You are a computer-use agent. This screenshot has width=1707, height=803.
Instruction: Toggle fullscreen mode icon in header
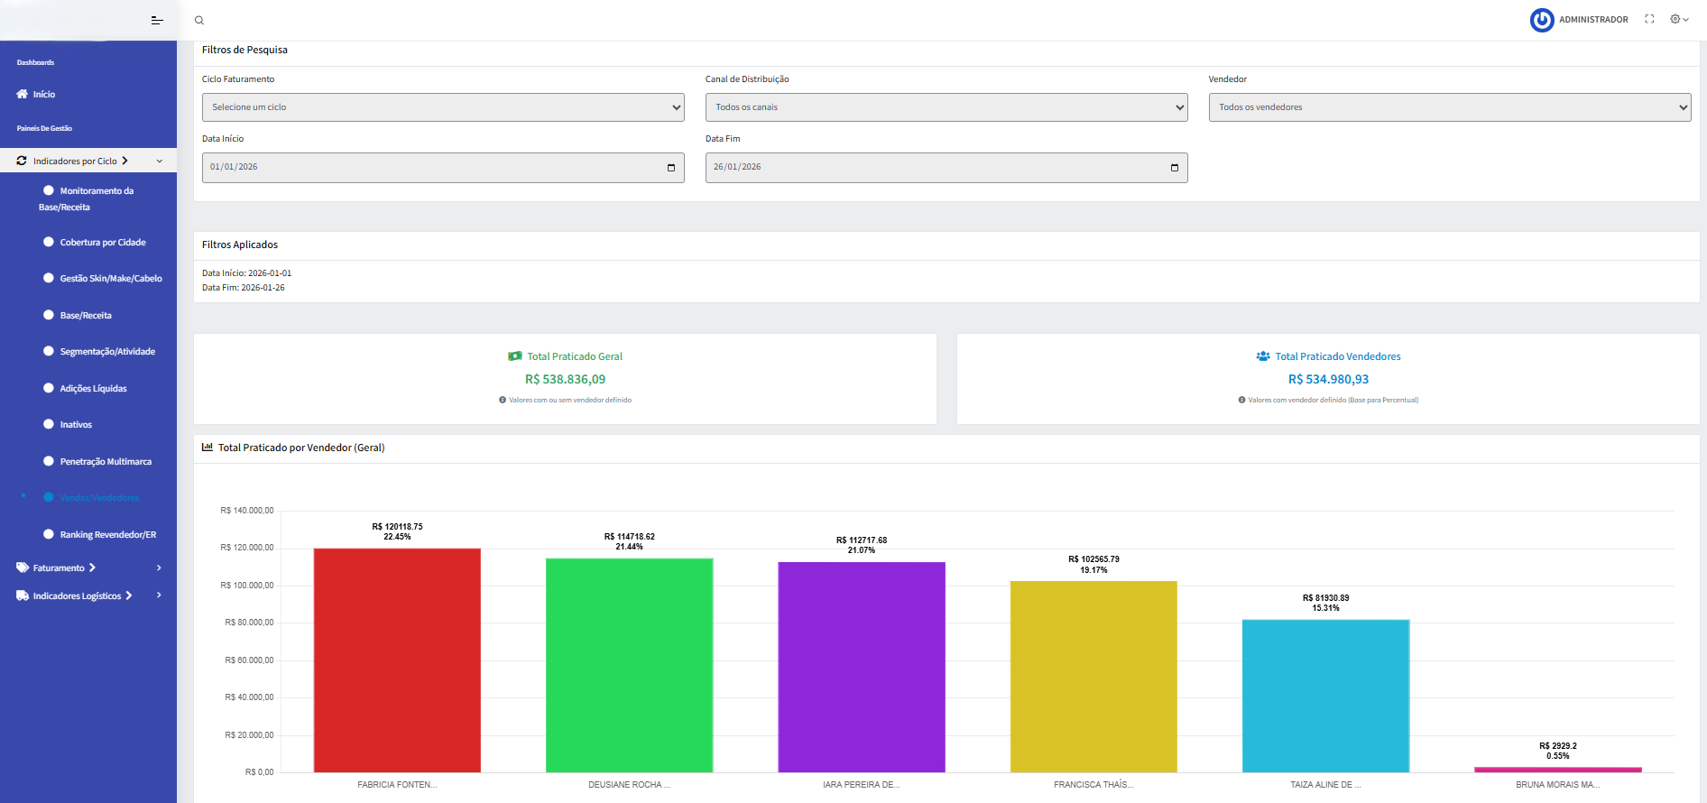click(x=1649, y=19)
